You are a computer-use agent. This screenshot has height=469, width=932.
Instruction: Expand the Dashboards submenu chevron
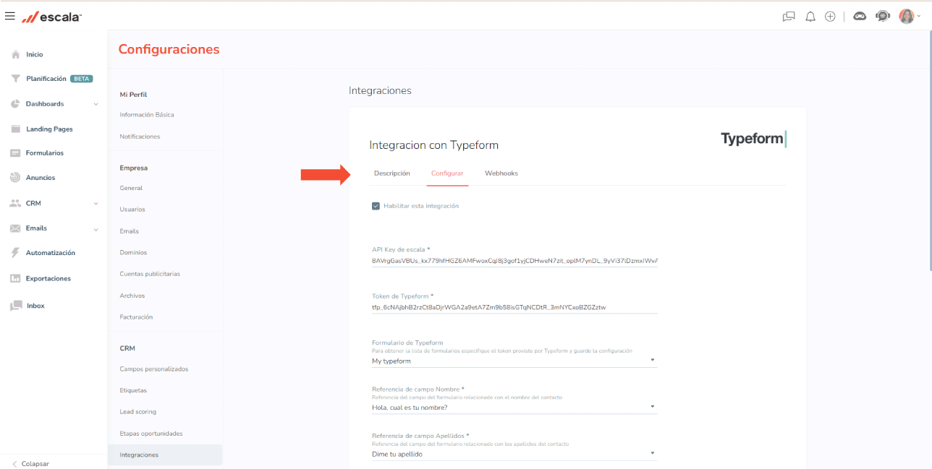point(96,104)
